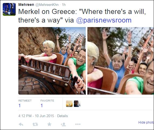Open the Mehreen display name
This screenshot has height=130, width=154.
coord(26,5)
